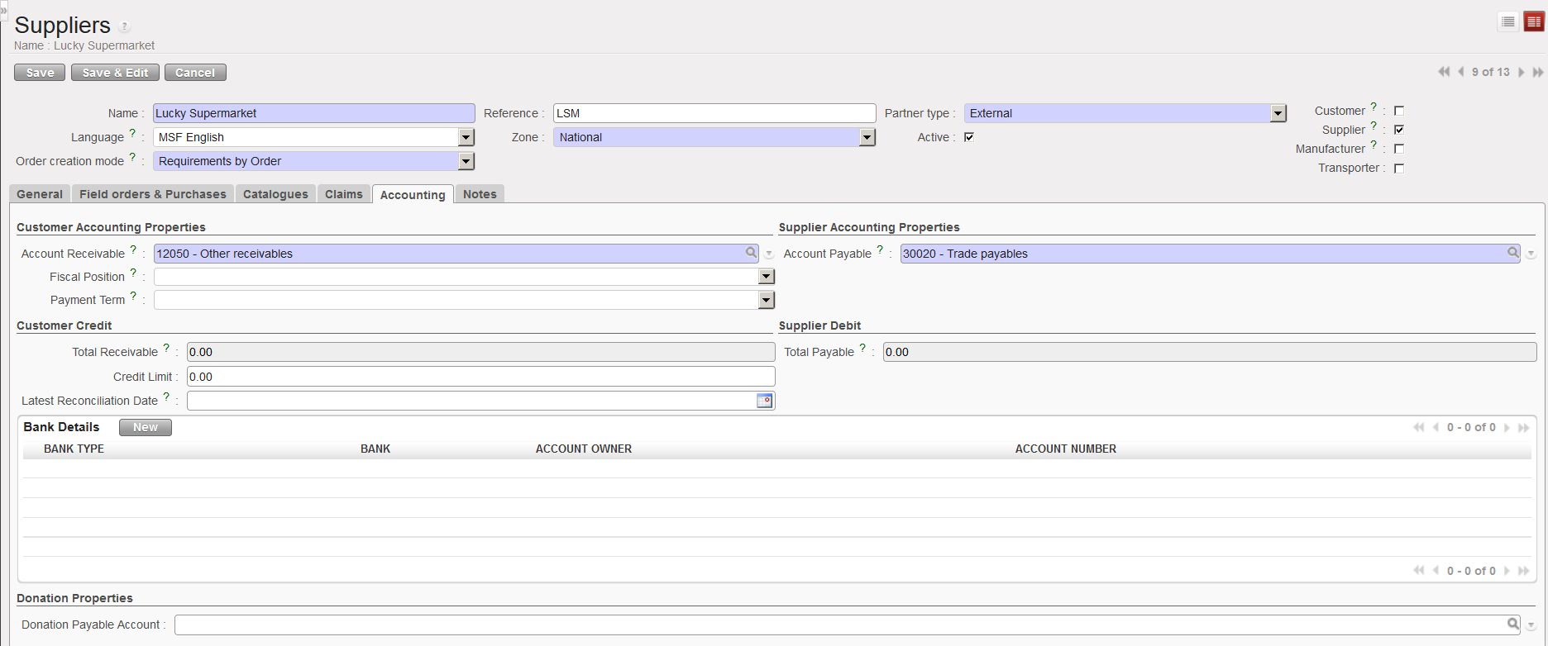Switch to form view icon
This screenshot has height=646, width=1548.
coord(1534,22)
